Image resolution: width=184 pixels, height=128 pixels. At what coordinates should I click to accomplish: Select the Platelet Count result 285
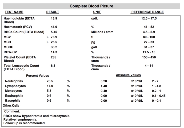[54, 57]
